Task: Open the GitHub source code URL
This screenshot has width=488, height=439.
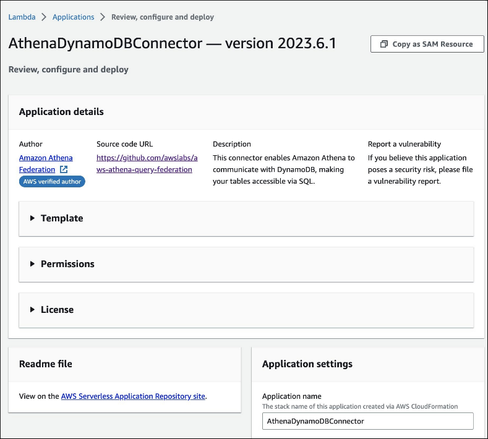Action: click(x=147, y=164)
